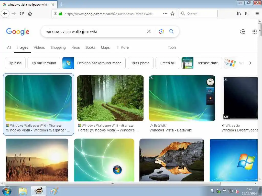Click the vertical scrollbar handle

pos(260,30)
